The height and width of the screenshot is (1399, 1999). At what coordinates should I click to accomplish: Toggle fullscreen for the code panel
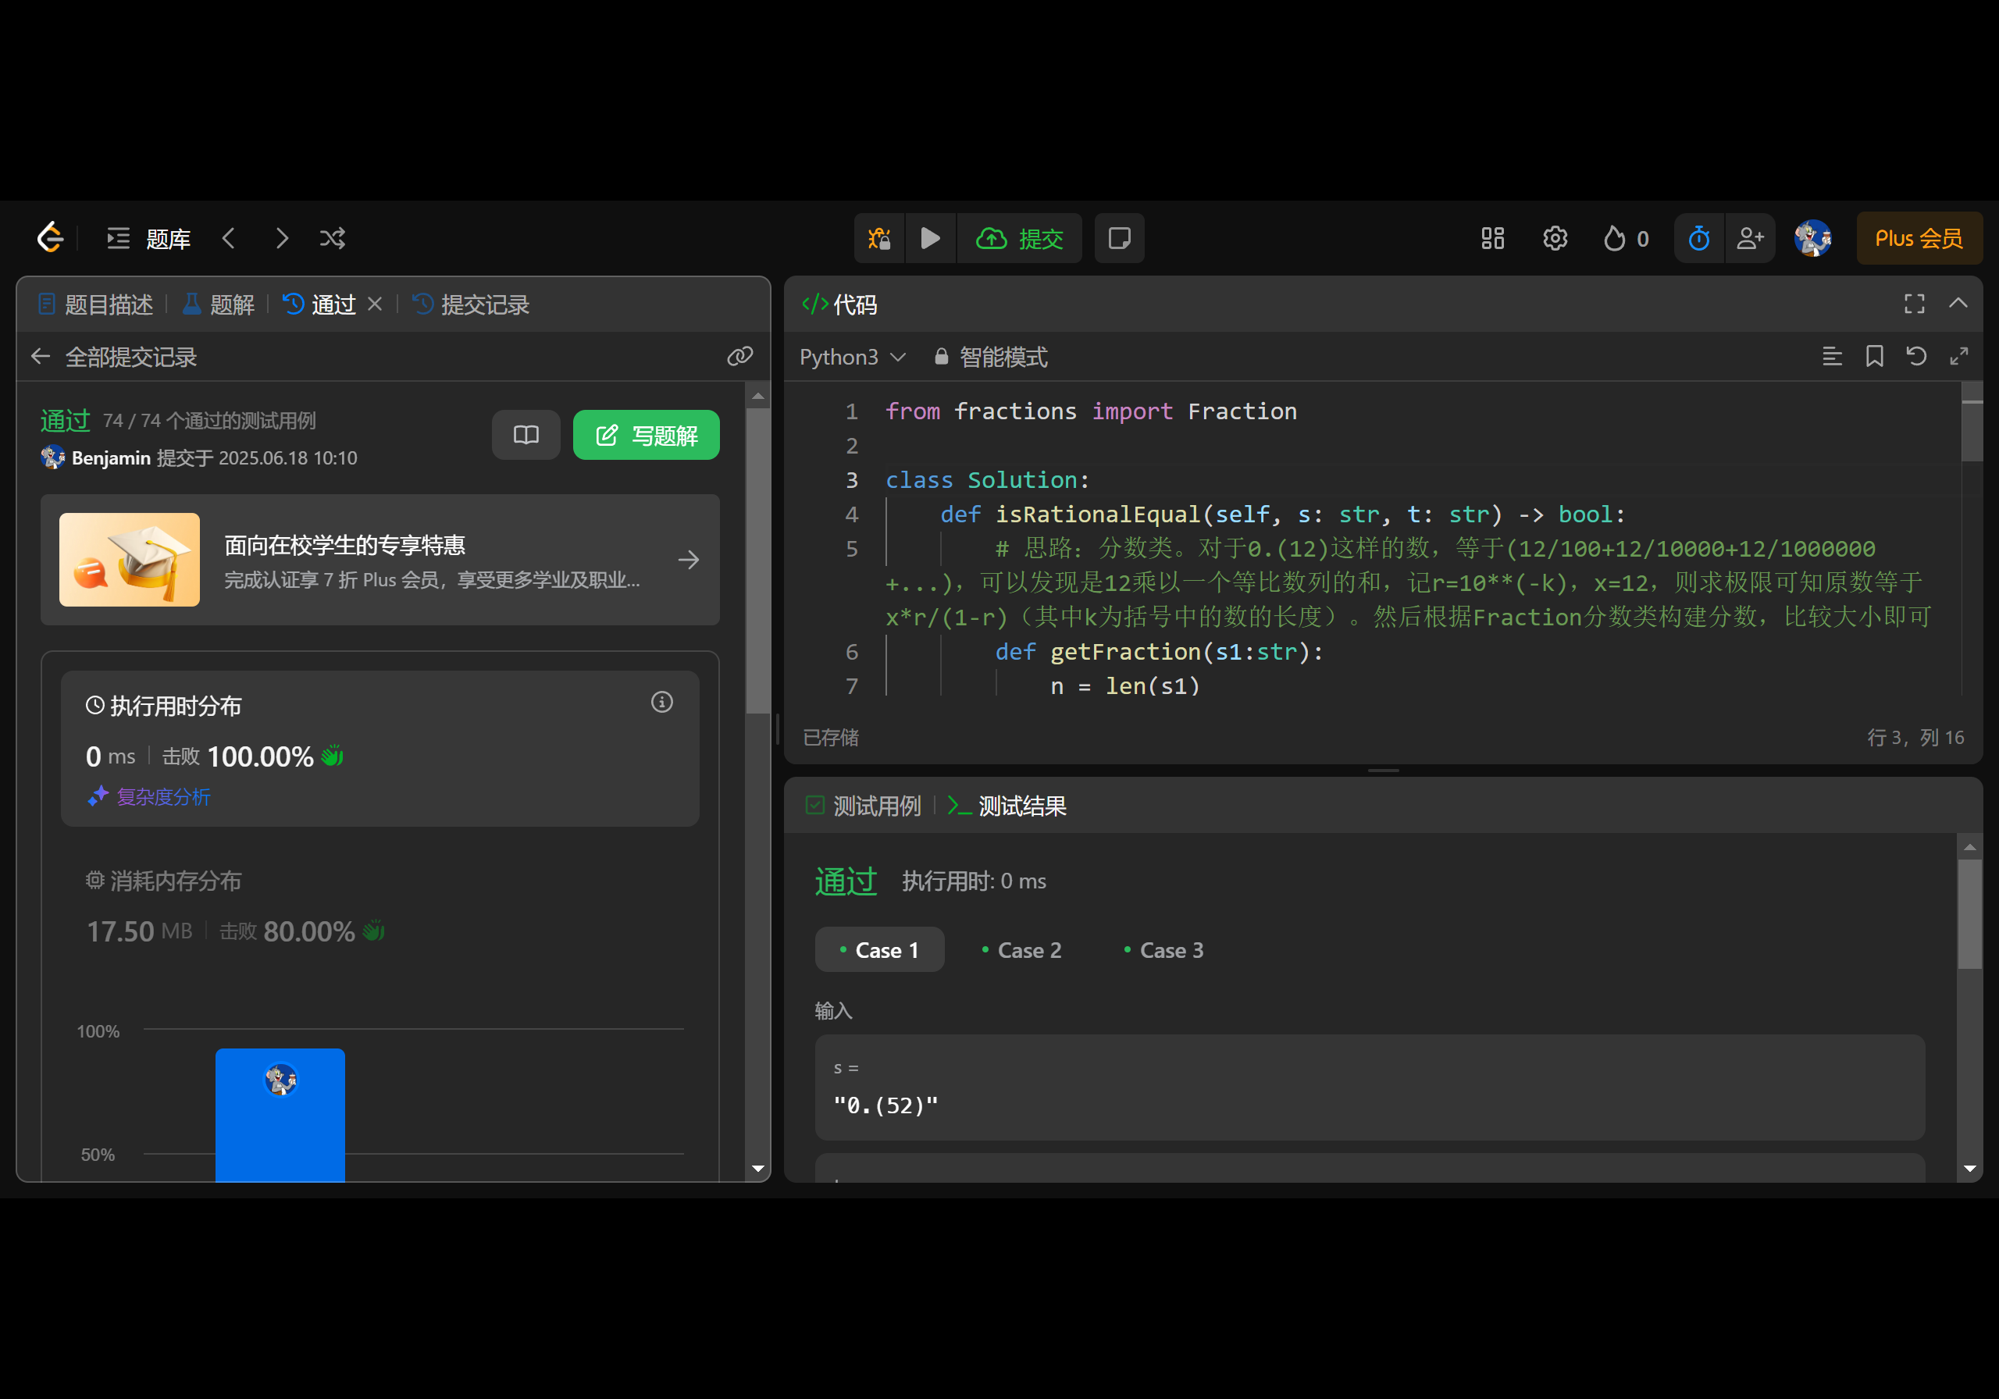[x=1914, y=303]
